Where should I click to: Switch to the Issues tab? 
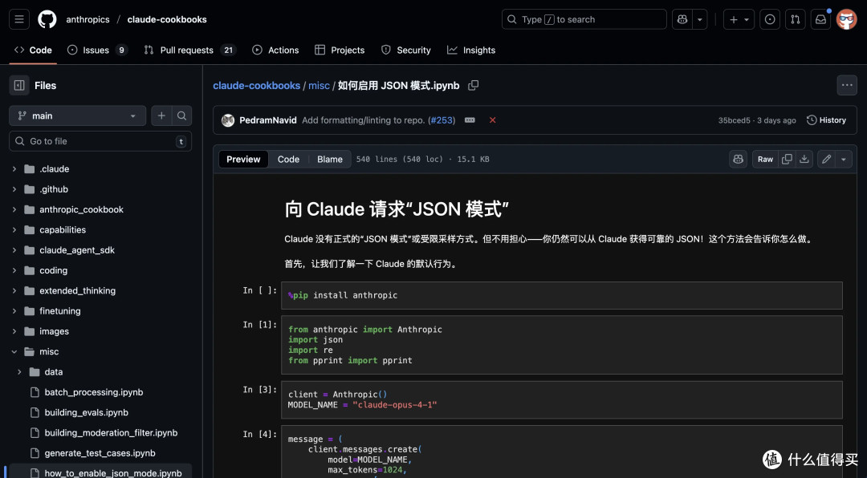[97, 50]
